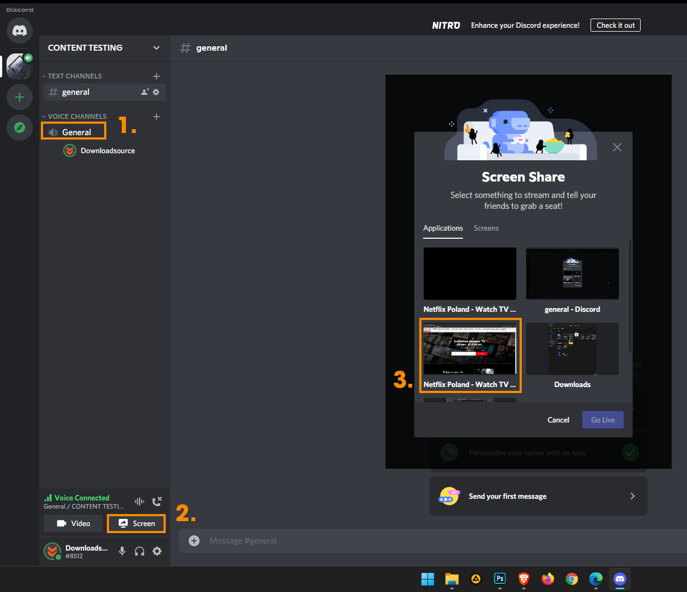Screen dimensions: 687x592
Task: Select the Content Testing server icon
Action: (x=20, y=67)
